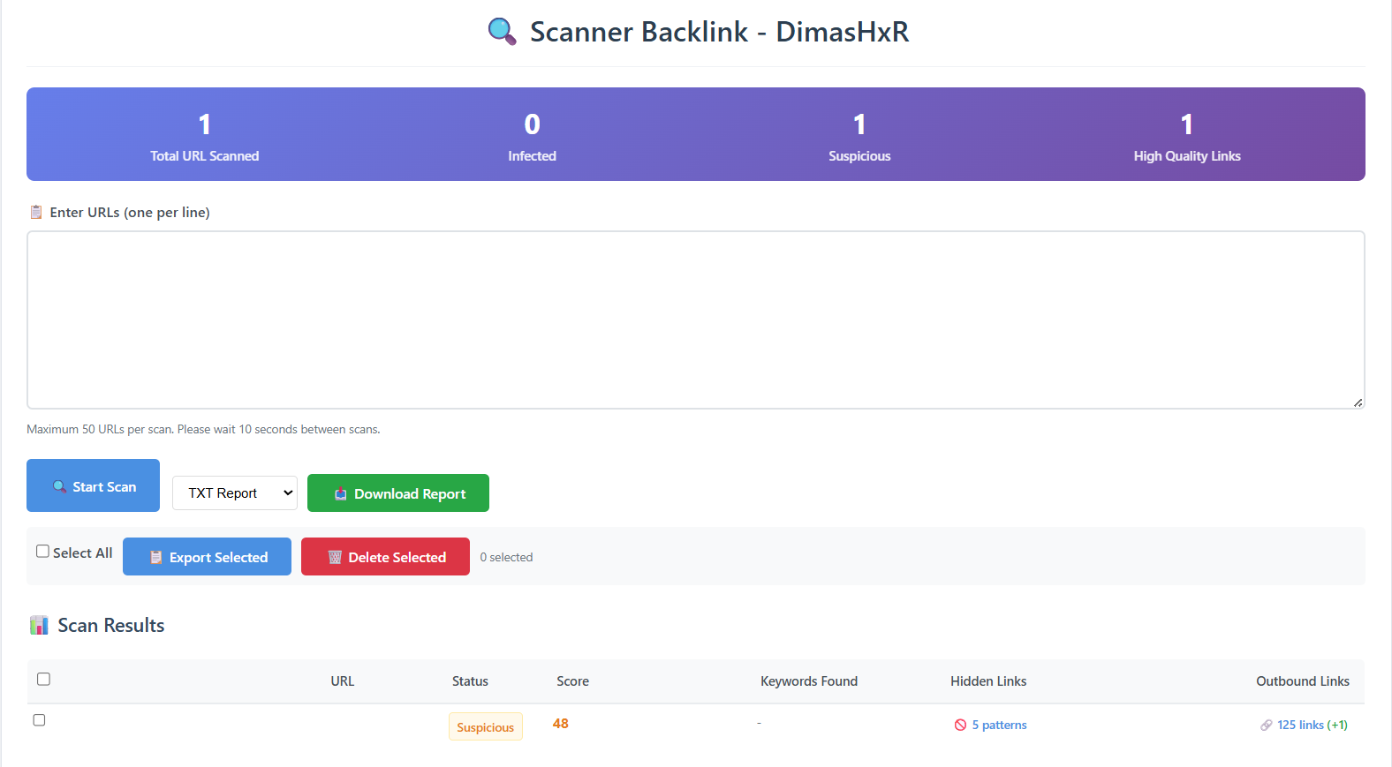Open the TXT Report format dropdown
This screenshot has height=767, width=1392.
(x=235, y=493)
